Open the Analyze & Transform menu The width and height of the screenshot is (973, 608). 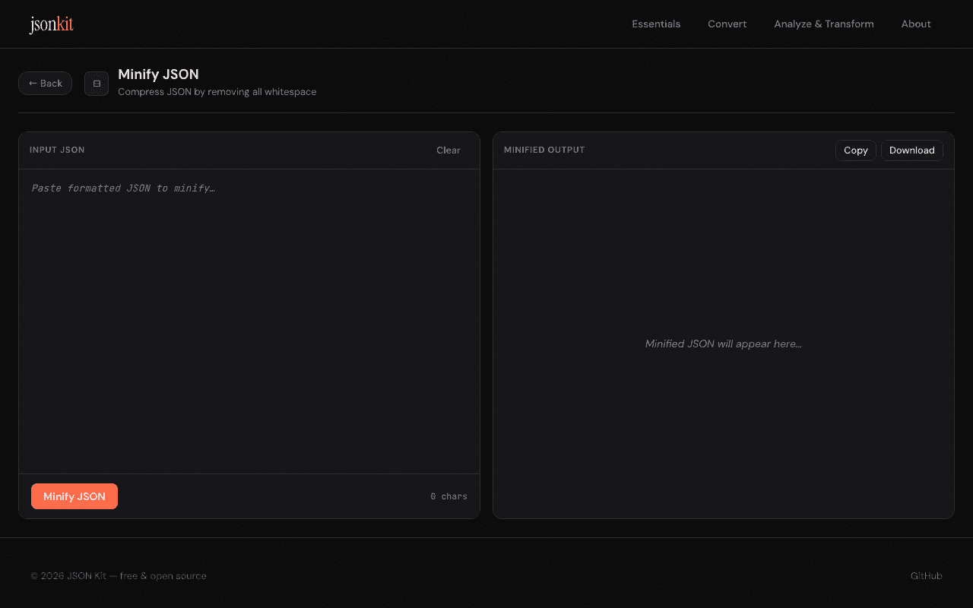824,24
